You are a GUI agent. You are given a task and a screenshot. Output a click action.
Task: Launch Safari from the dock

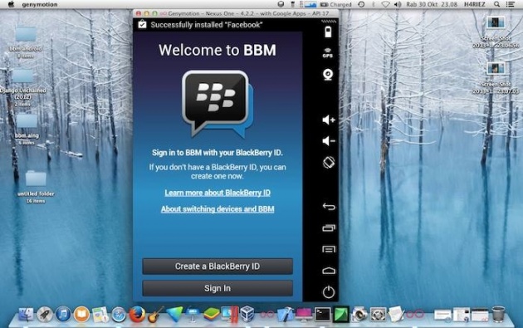[x=119, y=315]
